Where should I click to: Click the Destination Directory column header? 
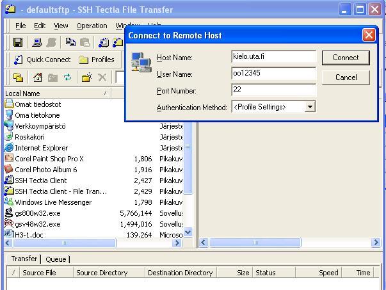tap(181, 273)
